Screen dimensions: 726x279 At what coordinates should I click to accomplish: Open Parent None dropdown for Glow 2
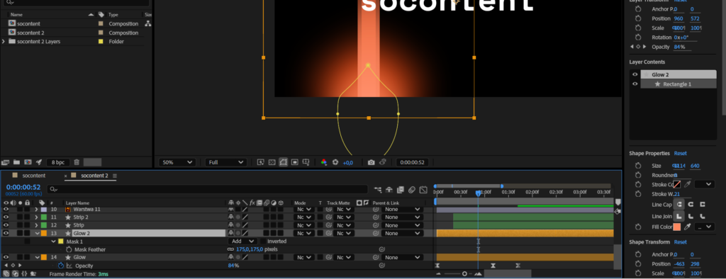pos(403,233)
